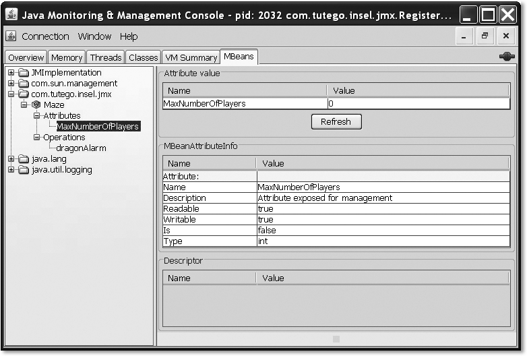
Task: Click the MaxNumberOfPlayers value in the Name row
Action: pyautogui.click(x=383, y=187)
